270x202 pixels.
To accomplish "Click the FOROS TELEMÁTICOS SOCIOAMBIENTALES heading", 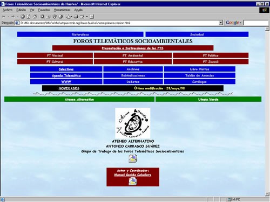I will [133, 41].
